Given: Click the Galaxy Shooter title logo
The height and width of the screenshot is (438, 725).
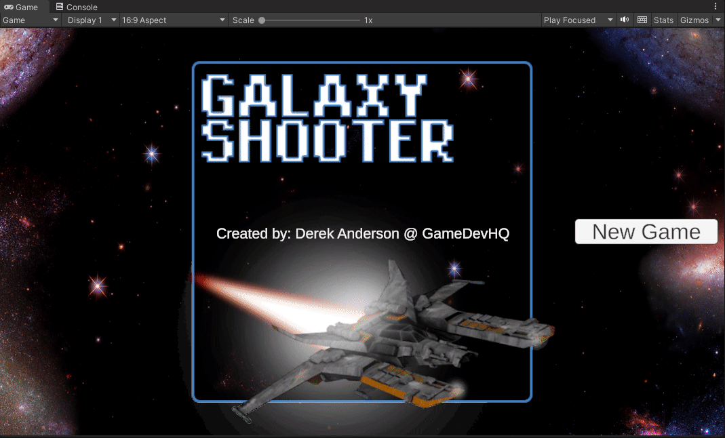Looking at the screenshot, I should tap(328, 118).
